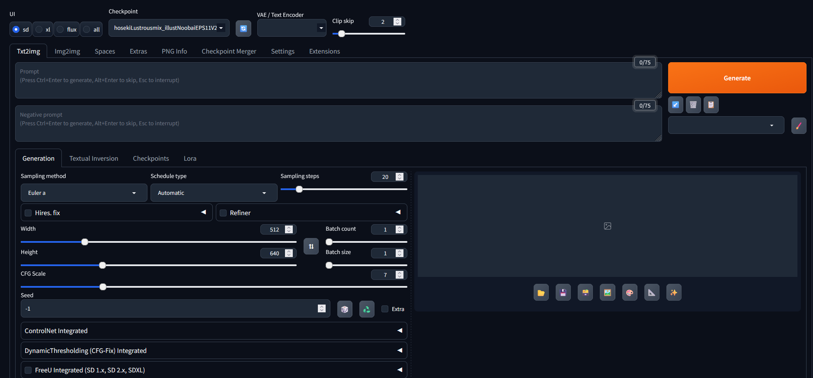Click the trash icon to clear prompt
This screenshot has width=813, height=378.
coord(693,105)
